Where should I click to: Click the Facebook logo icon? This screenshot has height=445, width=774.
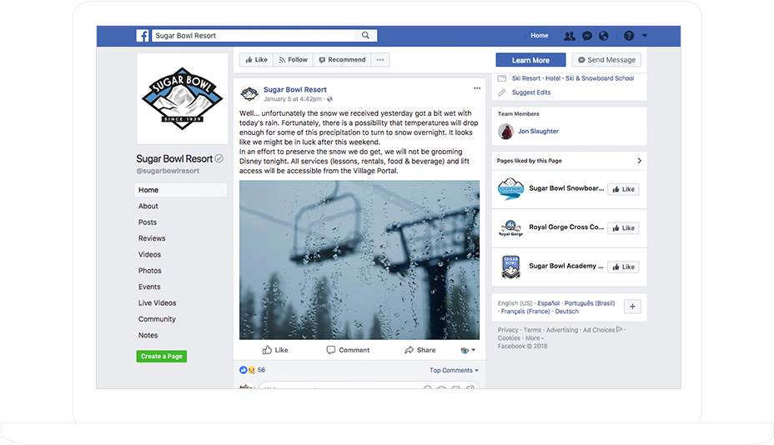click(x=142, y=36)
